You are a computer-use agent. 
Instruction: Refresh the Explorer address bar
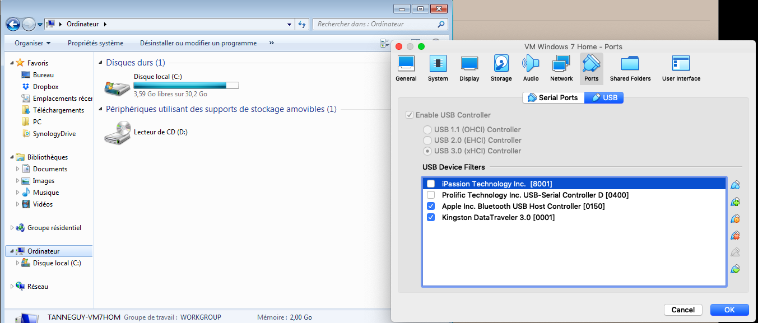click(303, 24)
